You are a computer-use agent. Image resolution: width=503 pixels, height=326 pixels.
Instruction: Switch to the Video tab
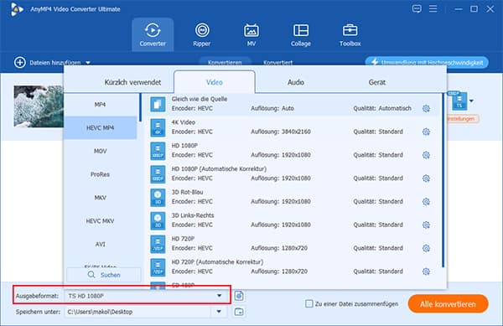tap(215, 82)
